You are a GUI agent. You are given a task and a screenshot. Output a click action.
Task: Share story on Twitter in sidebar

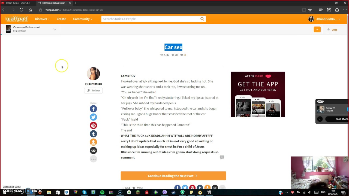pyautogui.click(x=93, y=117)
